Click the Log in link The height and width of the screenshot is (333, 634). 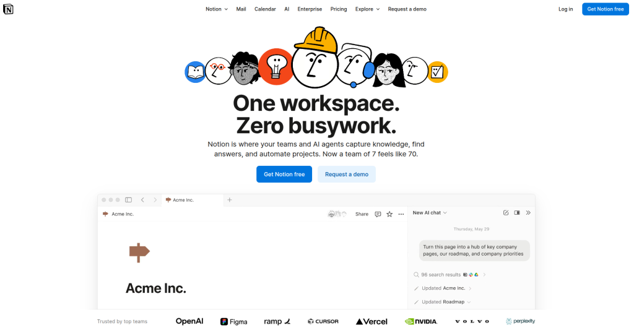565,9
